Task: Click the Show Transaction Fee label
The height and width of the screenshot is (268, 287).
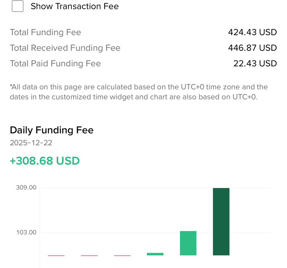Action: tap(75, 6)
